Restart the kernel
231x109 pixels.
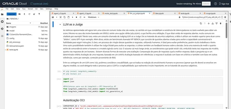(x=80, y=17)
